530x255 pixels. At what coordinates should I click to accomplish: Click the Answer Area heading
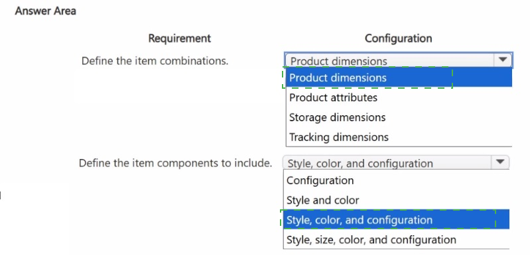click(45, 11)
